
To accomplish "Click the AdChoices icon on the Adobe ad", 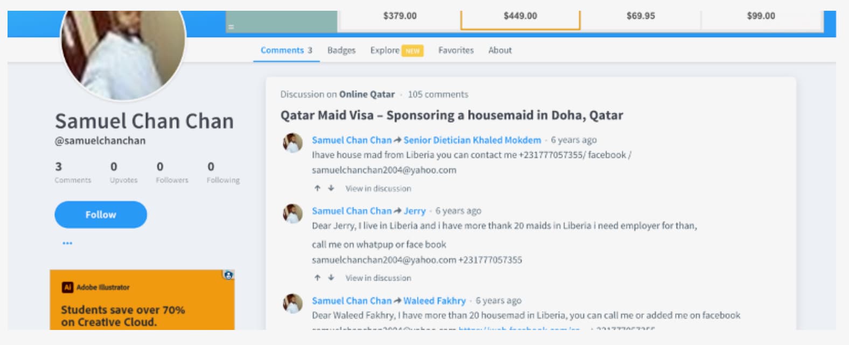I will click(228, 275).
